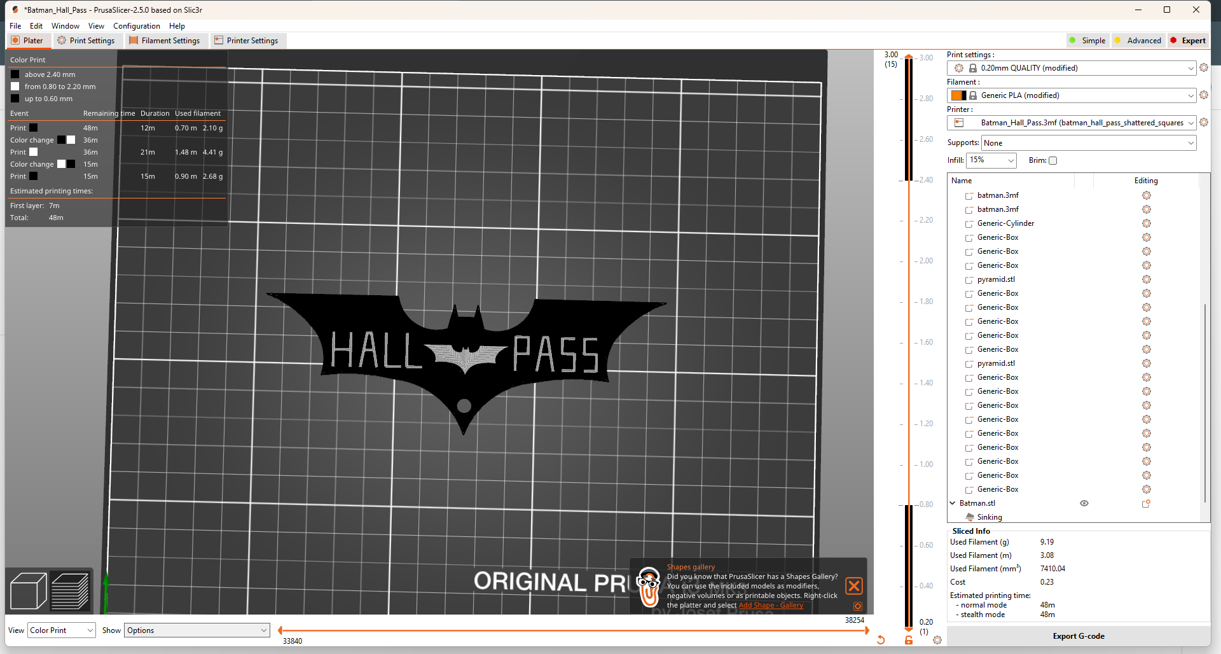Click the Editing gear next to pyramid.stl

[x=1147, y=279]
